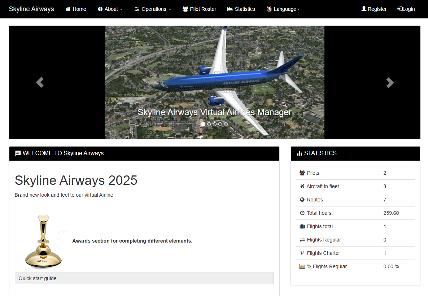
Task: Click the Statistics chart icon in navbar
Action: [x=230, y=9]
